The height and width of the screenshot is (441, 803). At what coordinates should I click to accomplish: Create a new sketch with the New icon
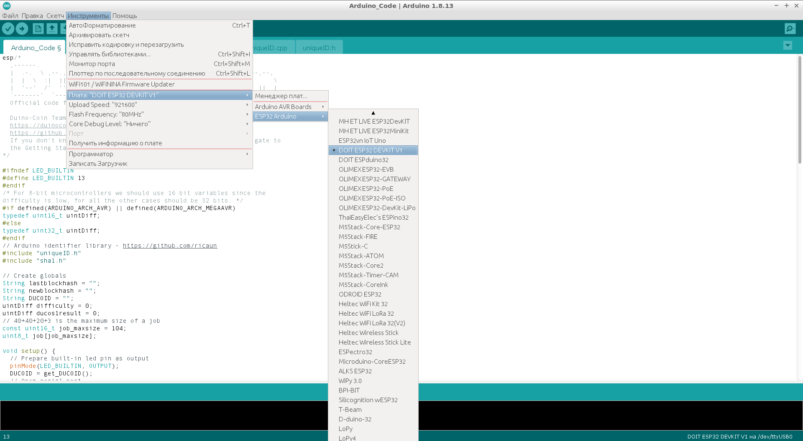tap(38, 28)
